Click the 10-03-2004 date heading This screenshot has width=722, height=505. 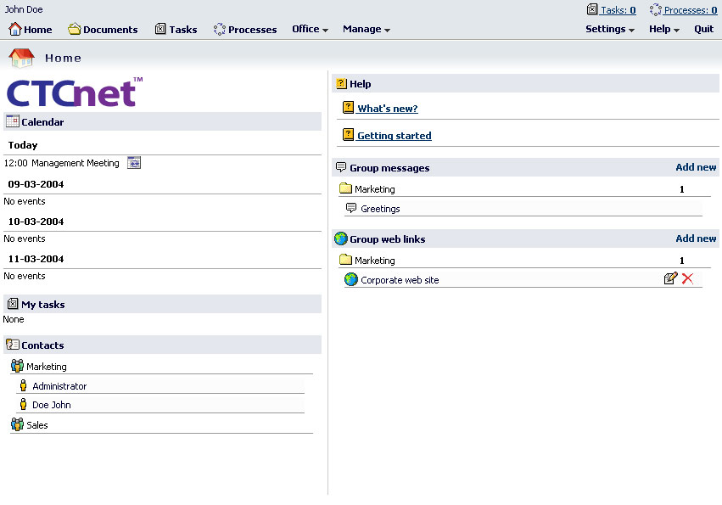[x=36, y=222]
